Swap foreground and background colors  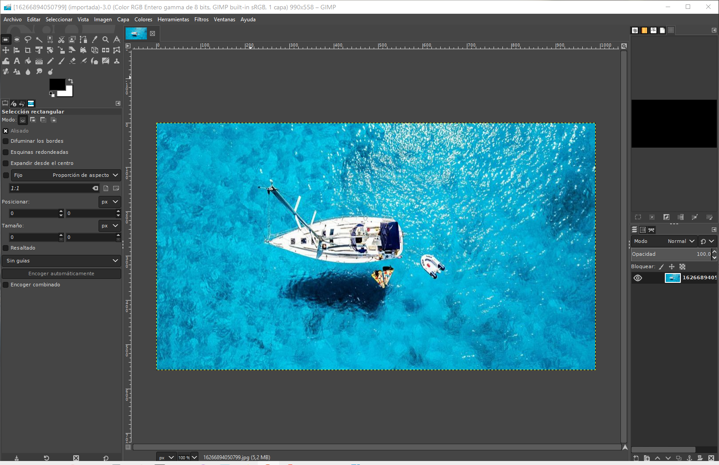click(71, 81)
